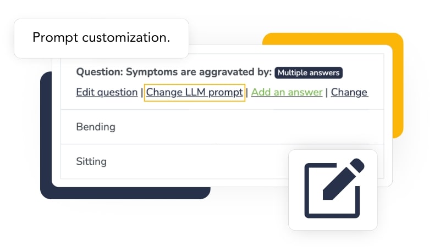Image resolution: width=440 pixels, height=247 pixels.
Task: Click the Multiple answers badge
Action: tap(308, 72)
